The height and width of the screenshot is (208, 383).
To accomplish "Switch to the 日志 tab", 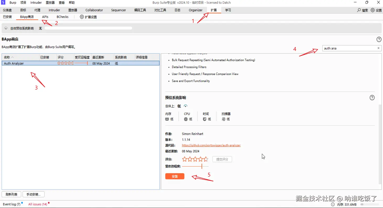I will (x=177, y=10).
